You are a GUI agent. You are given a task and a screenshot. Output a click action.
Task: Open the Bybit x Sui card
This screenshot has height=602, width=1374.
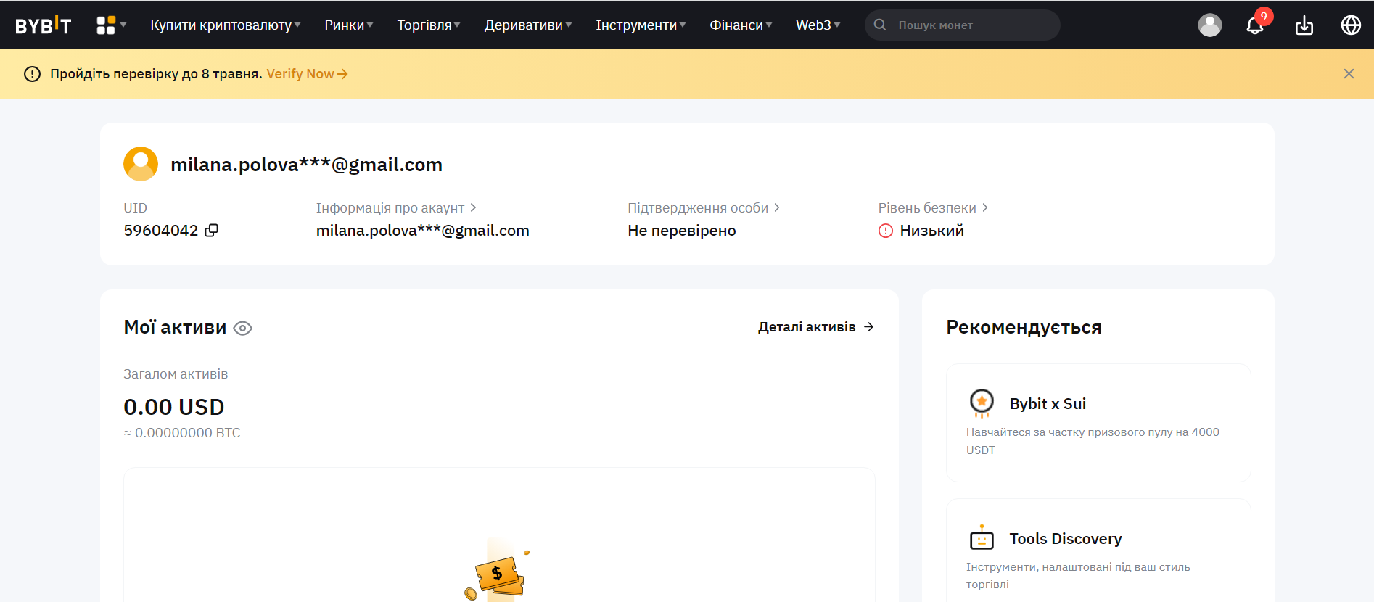[x=1098, y=423]
